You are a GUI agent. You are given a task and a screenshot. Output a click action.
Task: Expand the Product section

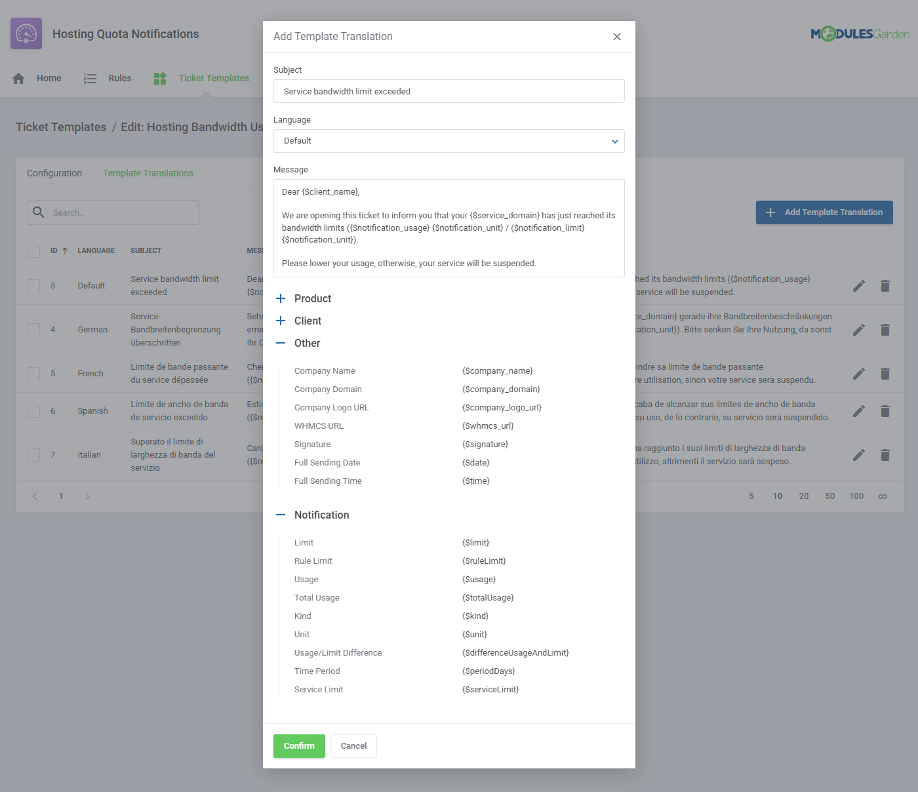pyautogui.click(x=281, y=298)
